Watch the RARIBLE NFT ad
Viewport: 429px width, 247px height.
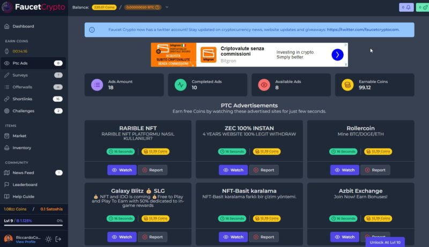tap(122, 170)
